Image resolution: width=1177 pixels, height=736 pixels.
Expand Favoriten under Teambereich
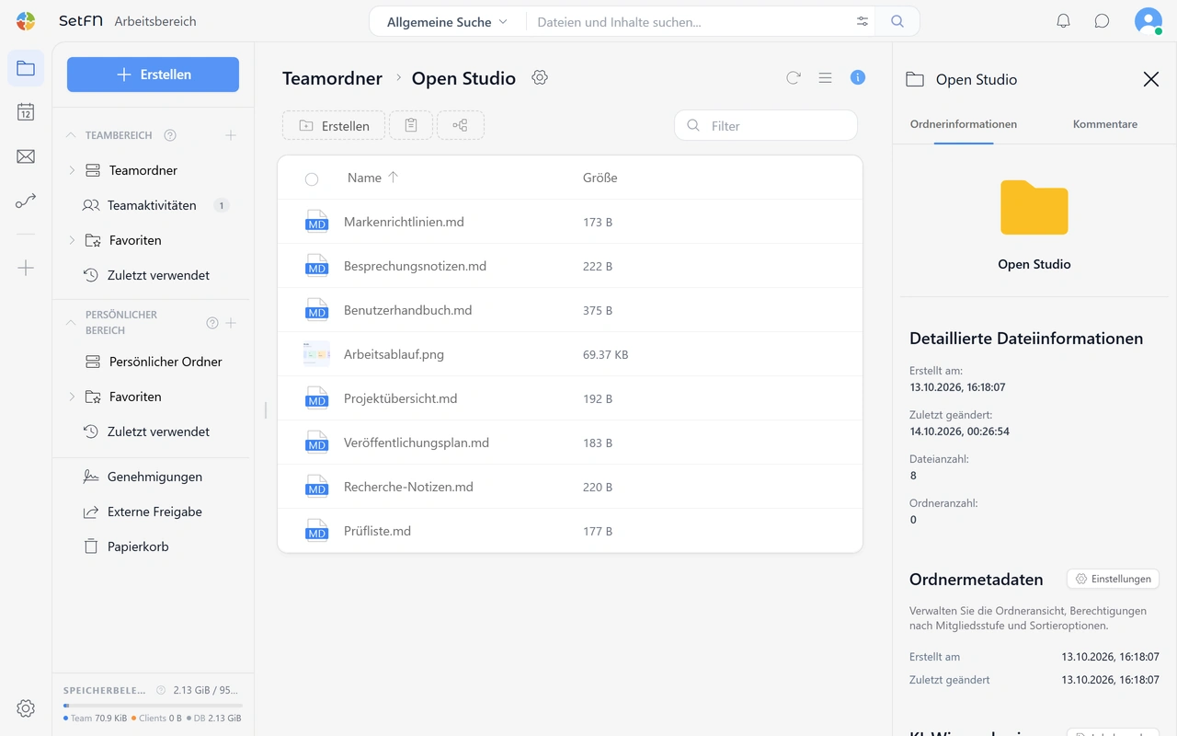tap(72, 240)
